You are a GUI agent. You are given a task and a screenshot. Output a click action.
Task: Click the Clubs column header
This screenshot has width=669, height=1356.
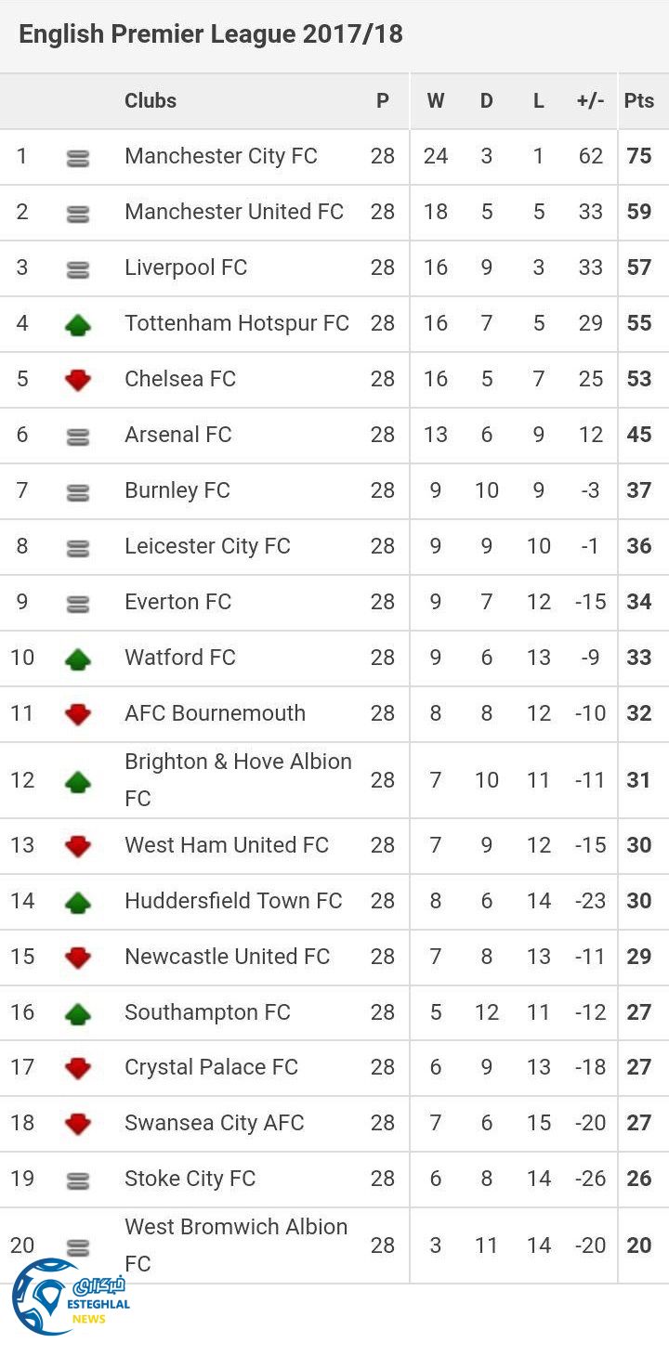[x=151, y=101]
